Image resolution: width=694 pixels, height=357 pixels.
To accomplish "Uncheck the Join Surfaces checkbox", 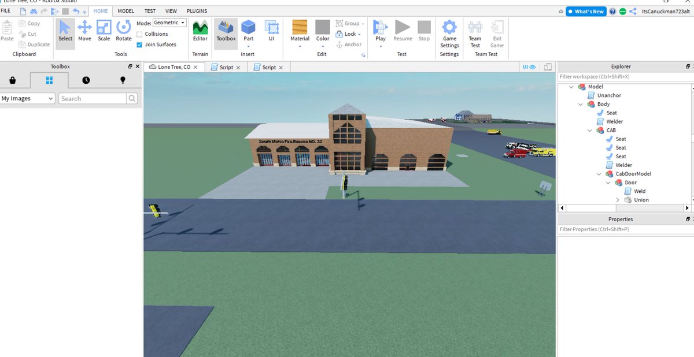I will [139, 44].
